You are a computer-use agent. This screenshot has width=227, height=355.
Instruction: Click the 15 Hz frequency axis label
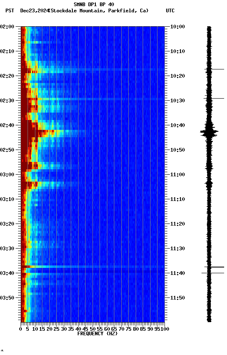(x=42, y=329)
